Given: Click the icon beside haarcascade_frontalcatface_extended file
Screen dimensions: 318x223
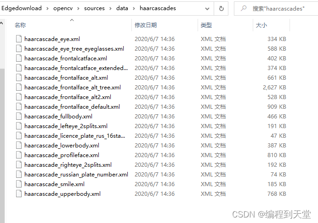Looking at the screenshot, I should coord(19,68).
